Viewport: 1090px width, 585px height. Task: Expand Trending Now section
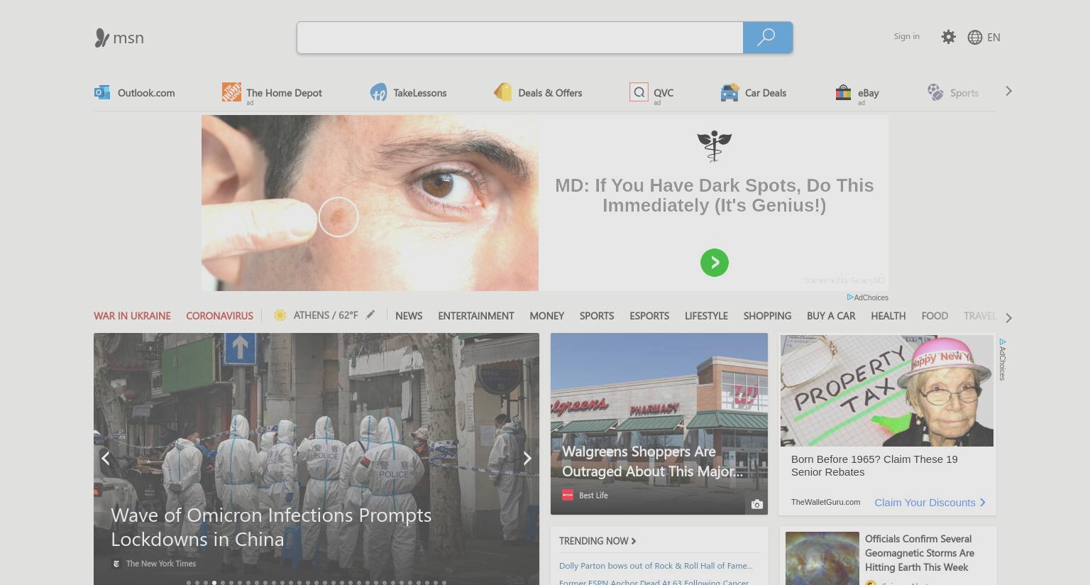point(598,541)
